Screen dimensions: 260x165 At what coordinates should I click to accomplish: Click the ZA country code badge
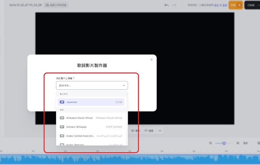click(62, 118)
